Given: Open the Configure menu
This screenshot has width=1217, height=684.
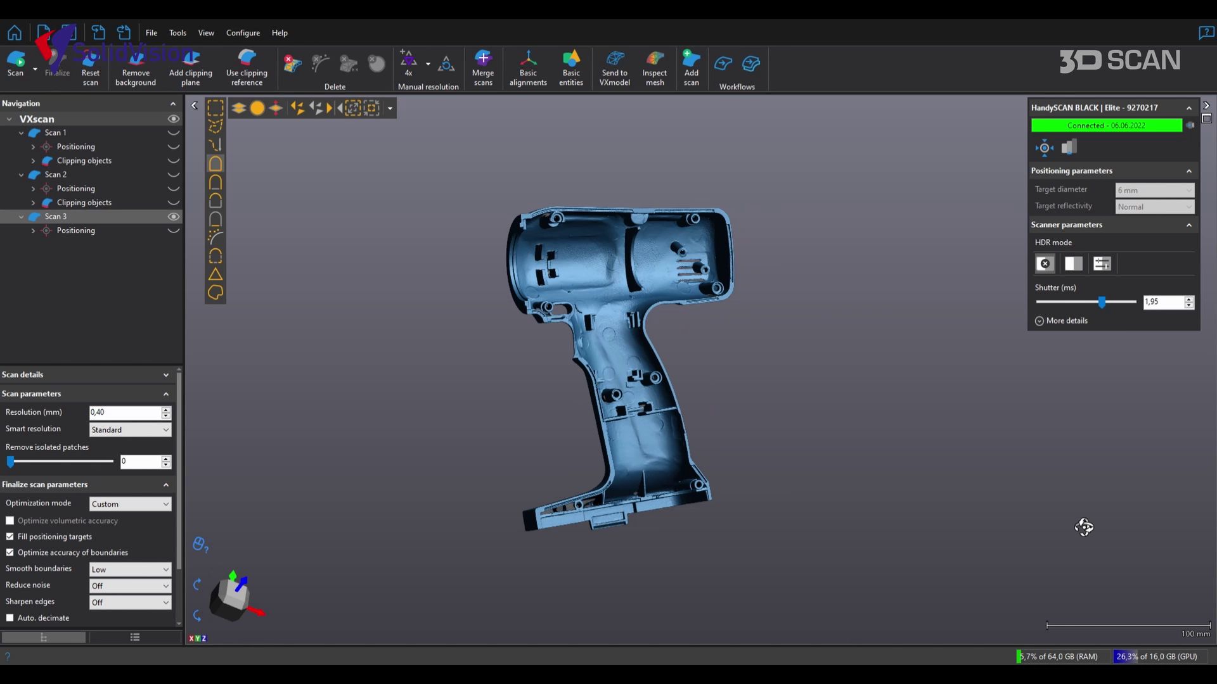Looking at the screenshot, I should click(243, 33).
